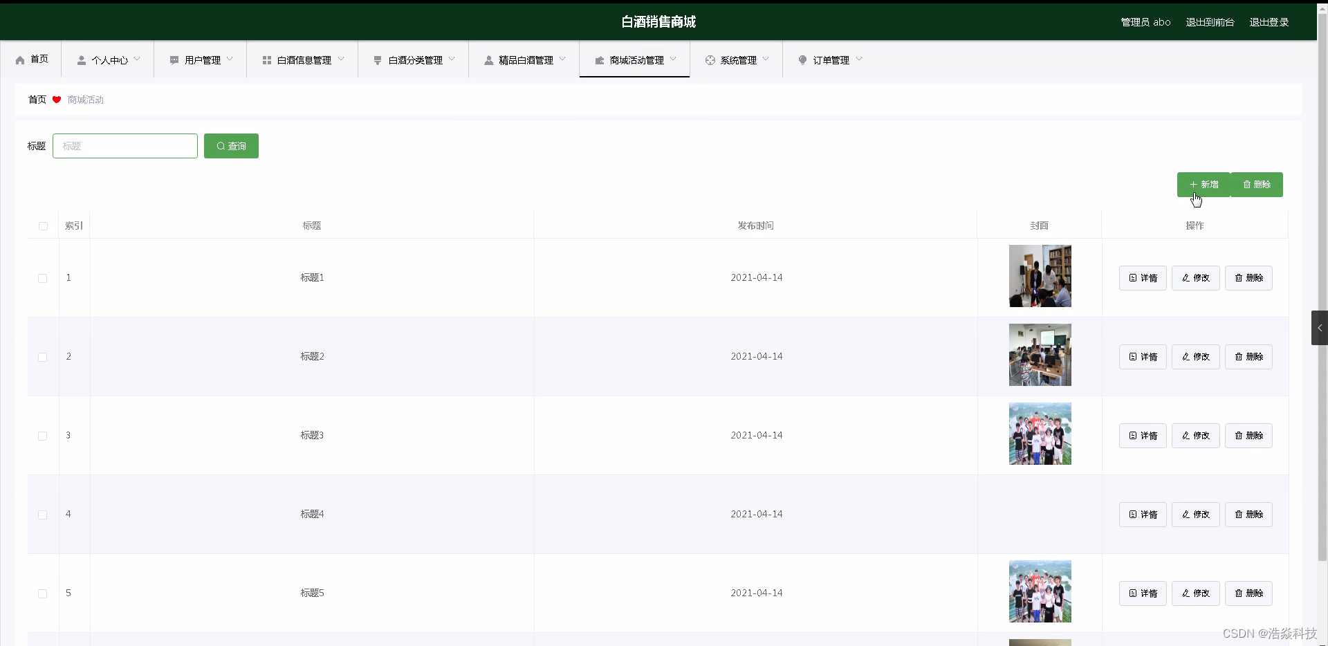The height and width of the screenshot is (646, 1328).
Task: Click the flag icon on 精品白酒管理
Action: tap(488, 59)
